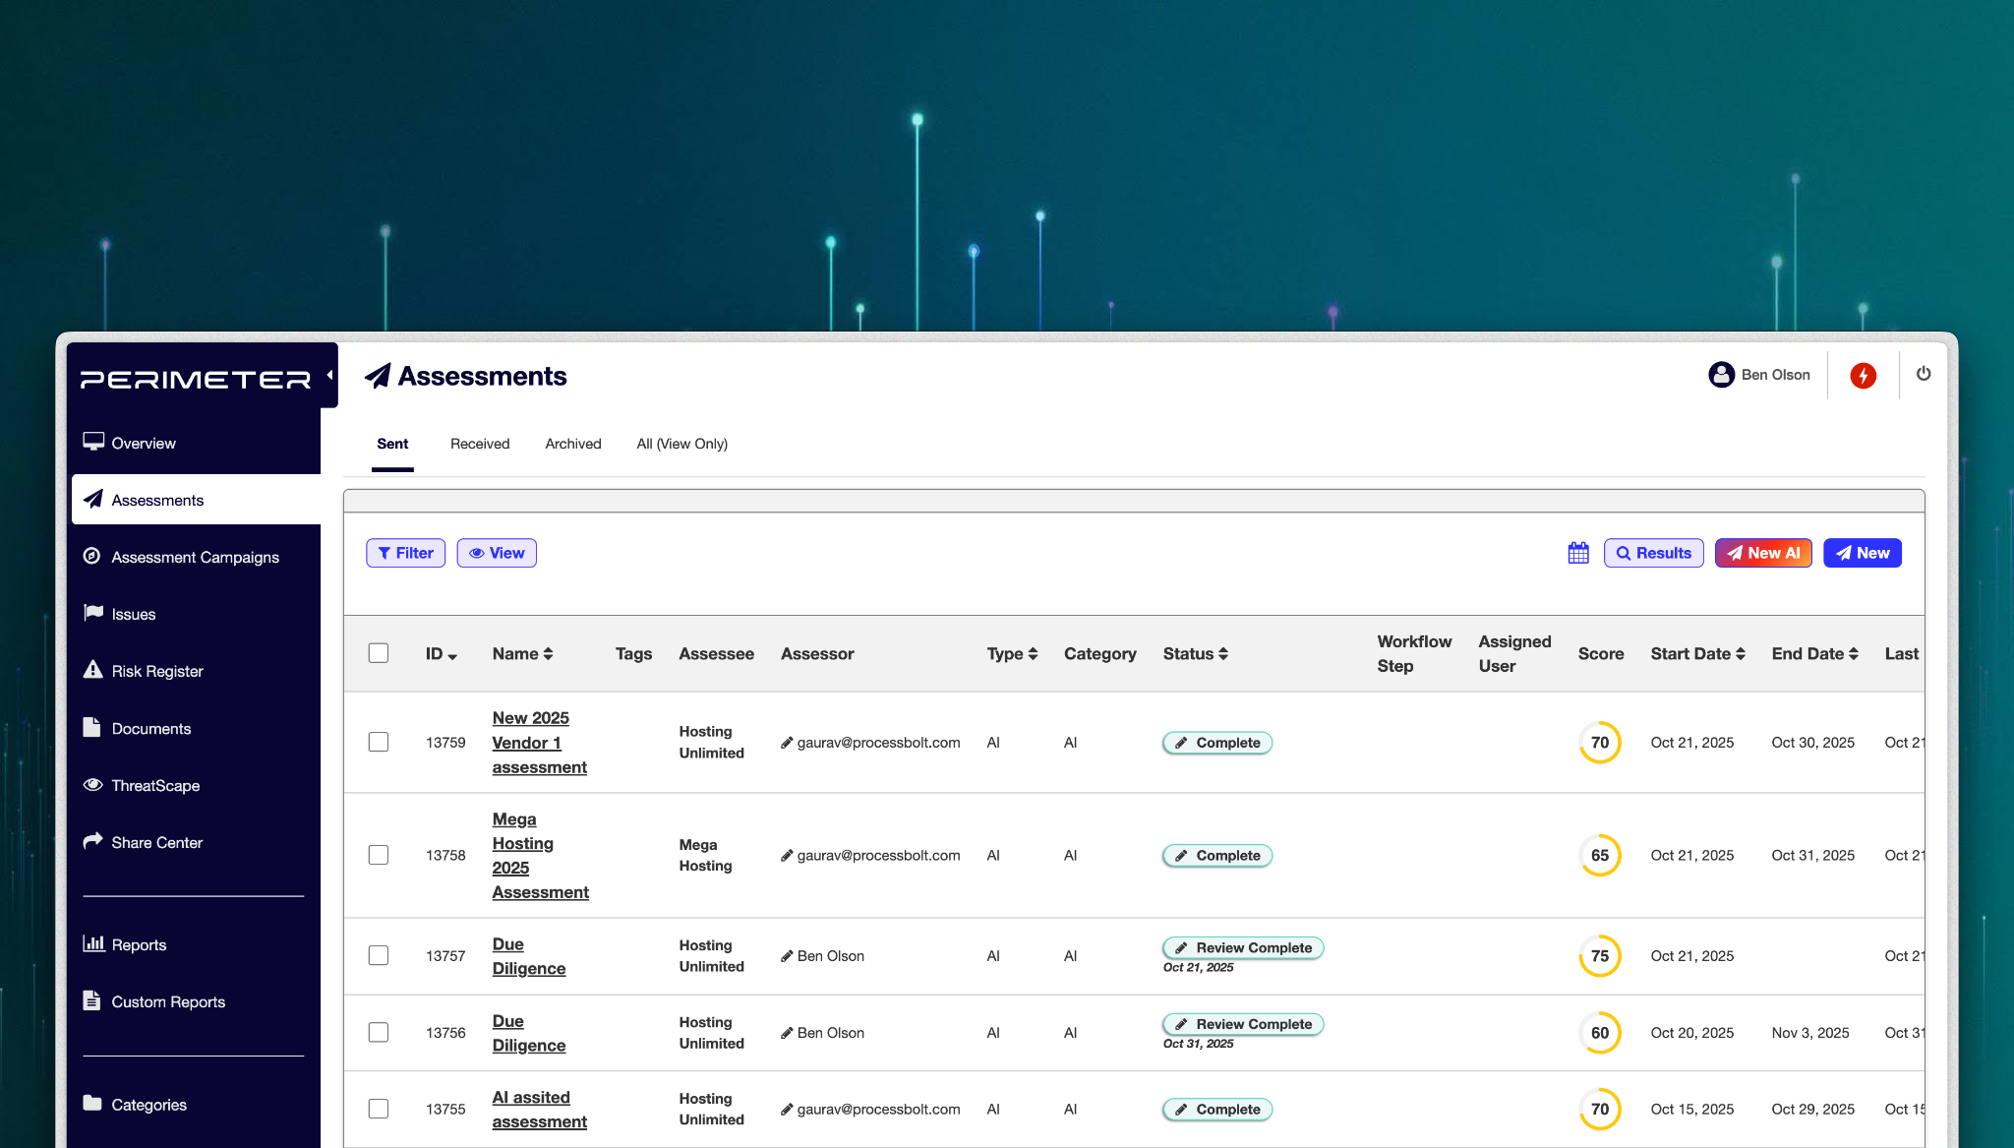Click Ben Olson user avatar icon
The image size is (2014, 1148).
pyautogui.click(x=1721, y=375)
